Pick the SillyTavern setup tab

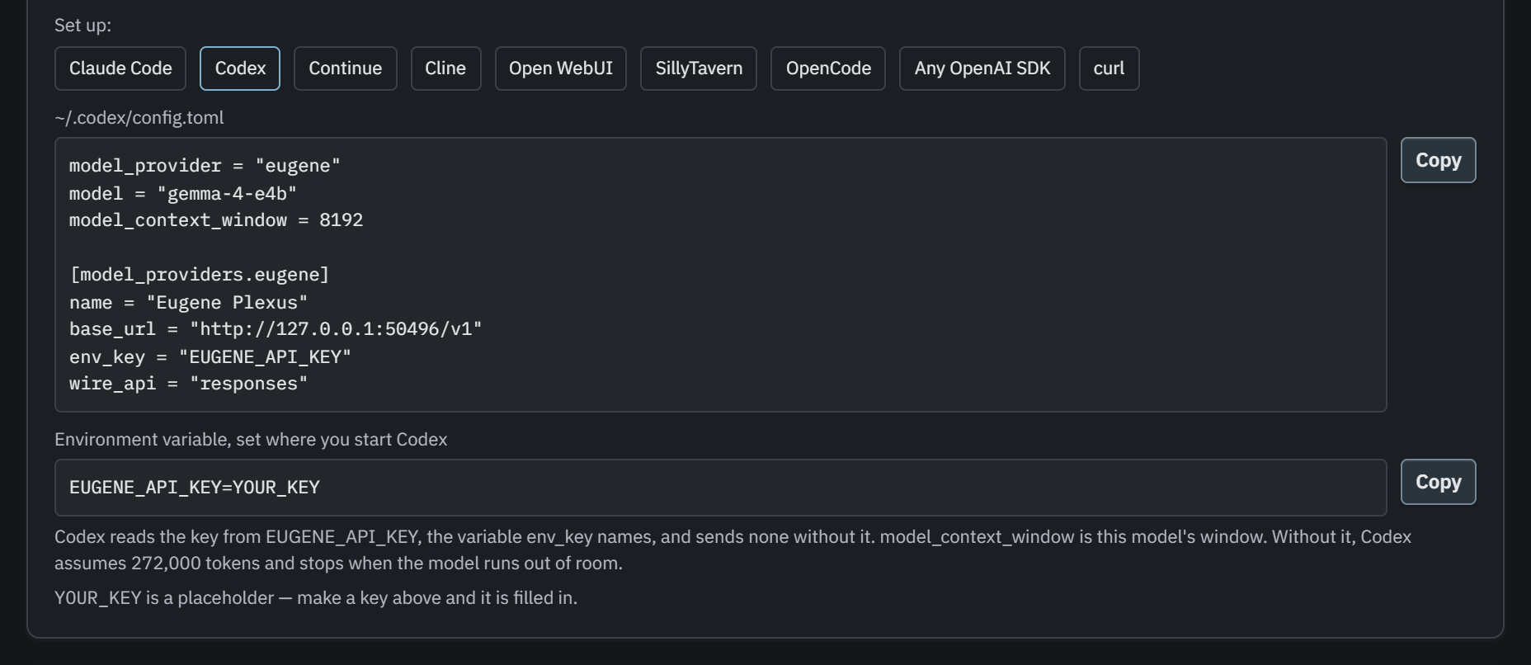pyautogui.click(x=699, y=68)
